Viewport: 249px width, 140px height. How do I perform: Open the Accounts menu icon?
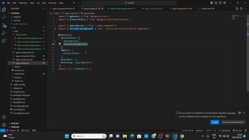pyautogui.click(x=4, y=117)
